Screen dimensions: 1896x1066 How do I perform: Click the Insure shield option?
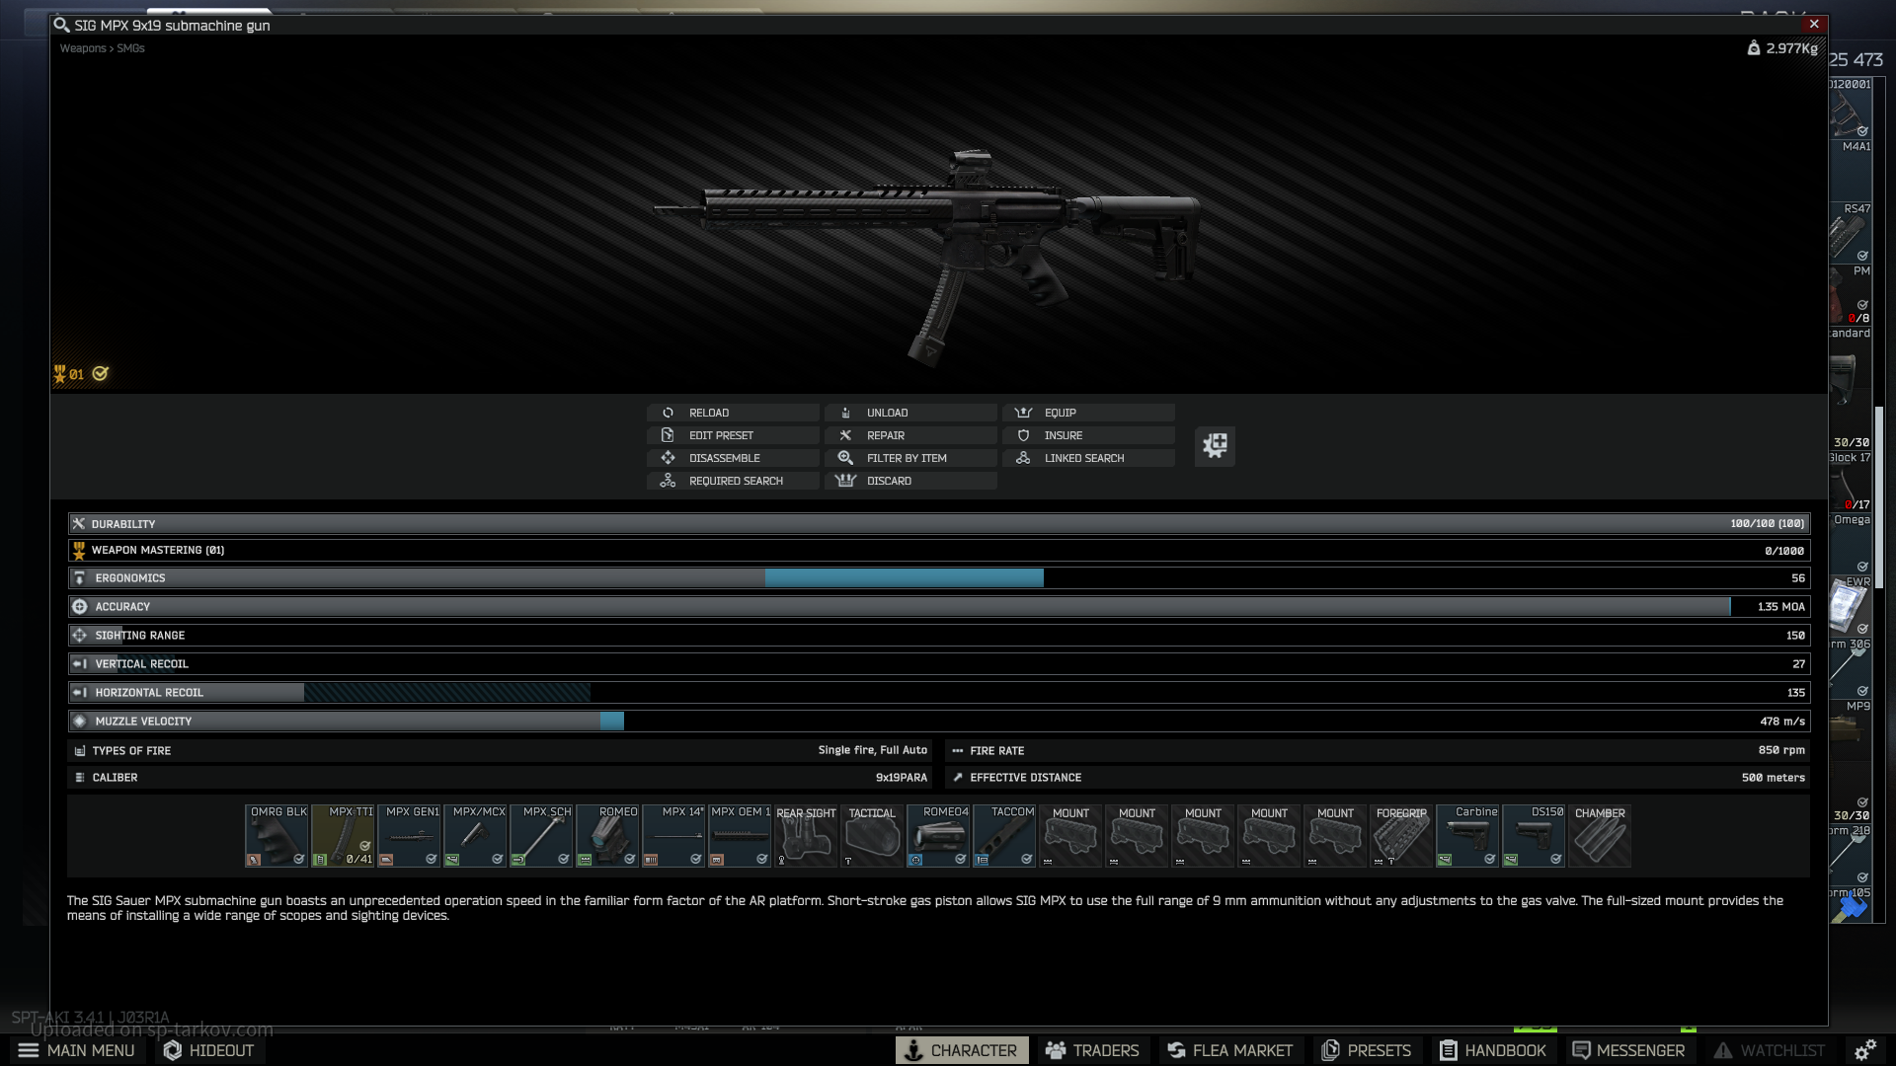point(1087,435)
